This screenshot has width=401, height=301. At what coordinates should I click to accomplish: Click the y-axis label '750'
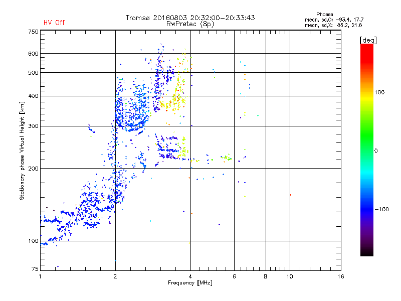coord(33,32)
